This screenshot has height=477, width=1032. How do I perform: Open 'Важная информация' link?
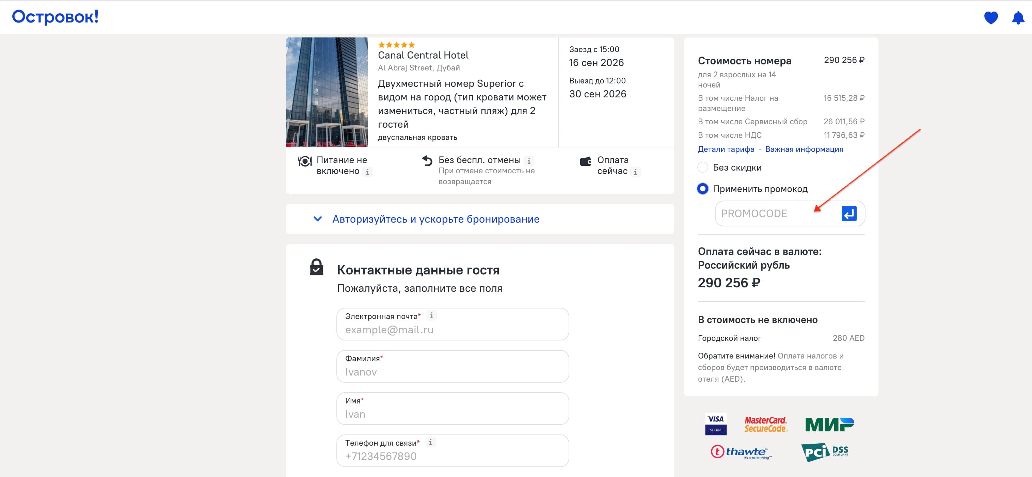[x=804, y=149]
